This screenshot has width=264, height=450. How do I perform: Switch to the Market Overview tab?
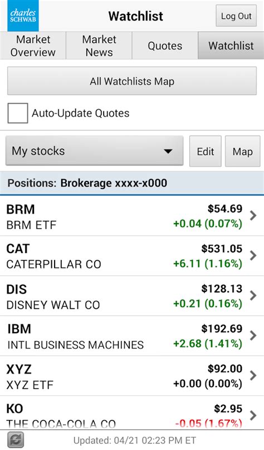pos(33,46)
